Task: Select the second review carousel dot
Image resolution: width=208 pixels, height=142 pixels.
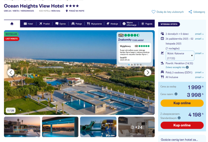Action: coord(132,65)
